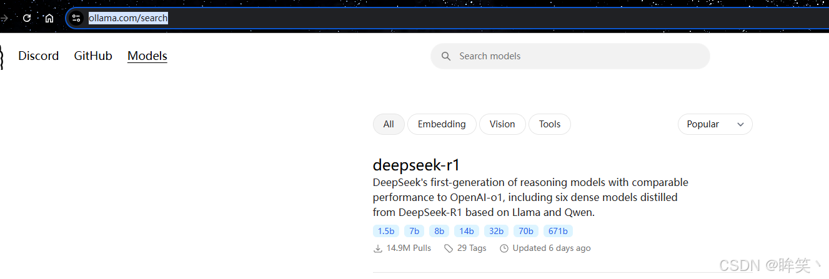
Task: Filter by Tools models
Action: (x=550, y=124)
